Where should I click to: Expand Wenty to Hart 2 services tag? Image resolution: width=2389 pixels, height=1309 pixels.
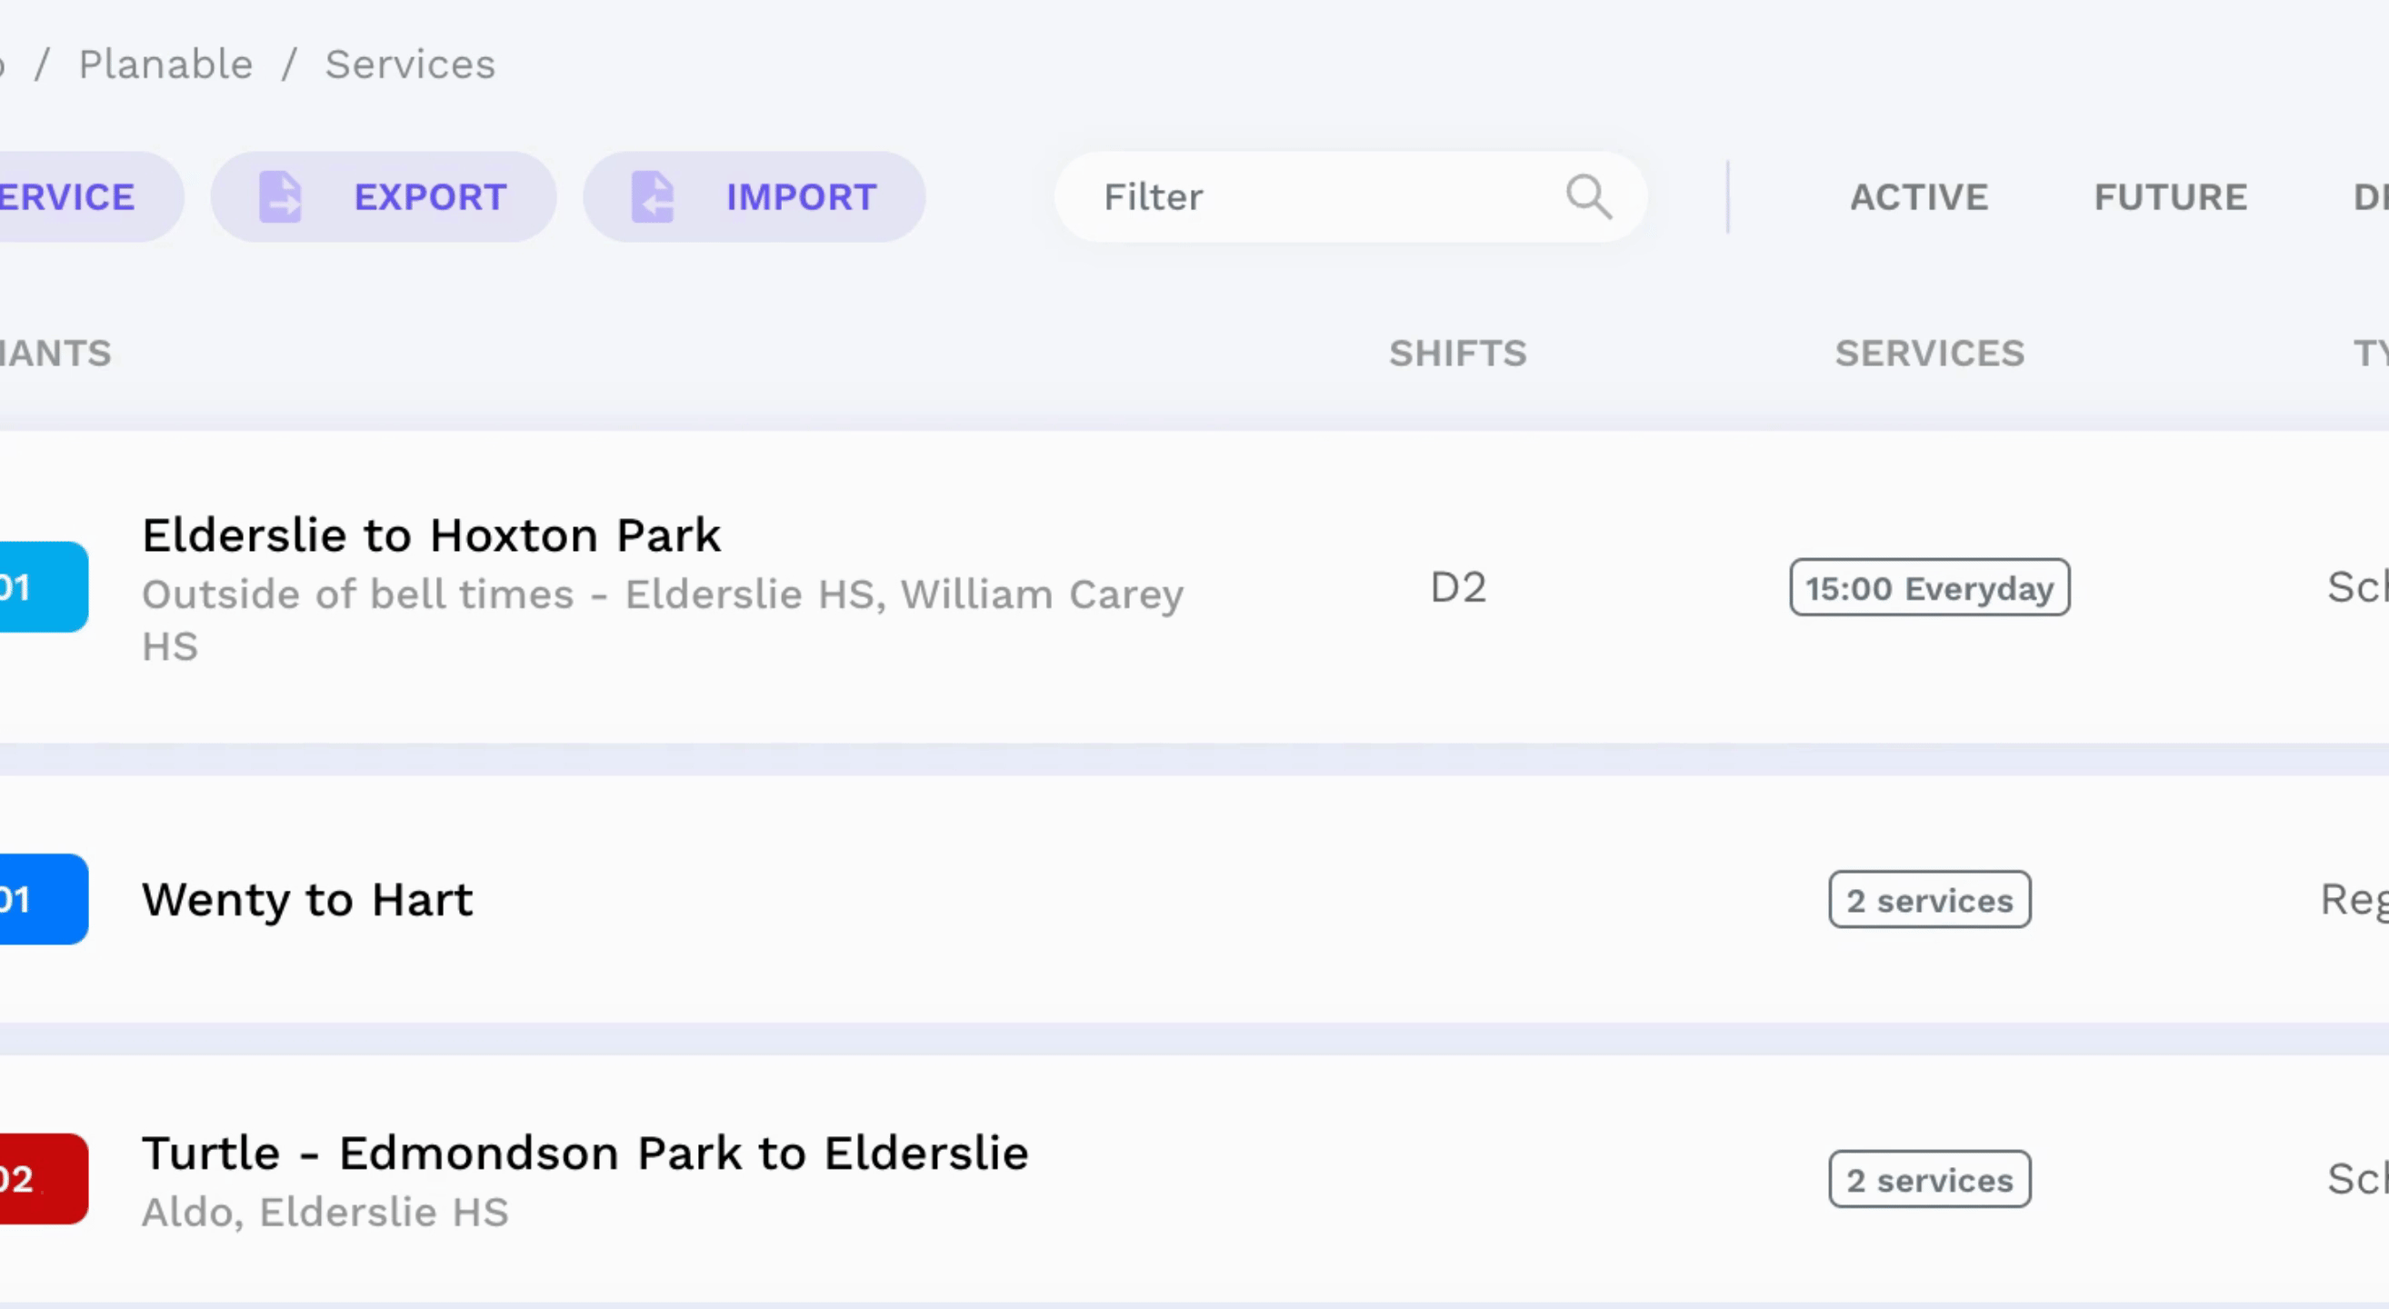point(1929,899)
